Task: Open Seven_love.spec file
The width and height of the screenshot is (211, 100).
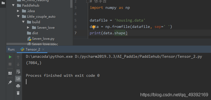Action: point(45,44)
